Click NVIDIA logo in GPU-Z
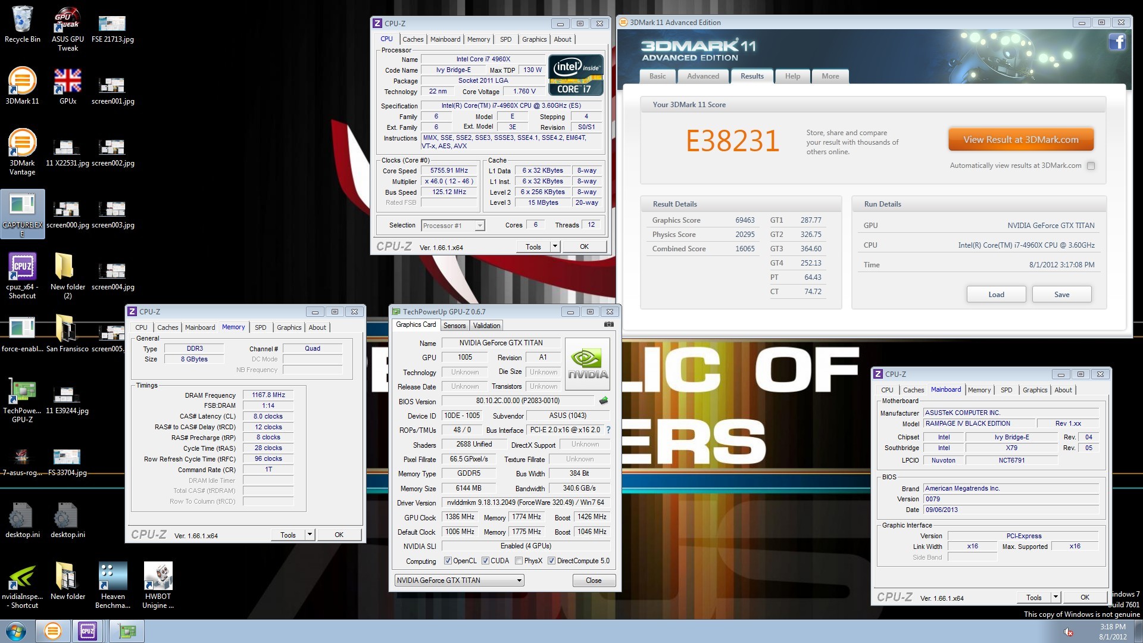The width and height of the screenshot is (1143, 643). tap(587, 365)
